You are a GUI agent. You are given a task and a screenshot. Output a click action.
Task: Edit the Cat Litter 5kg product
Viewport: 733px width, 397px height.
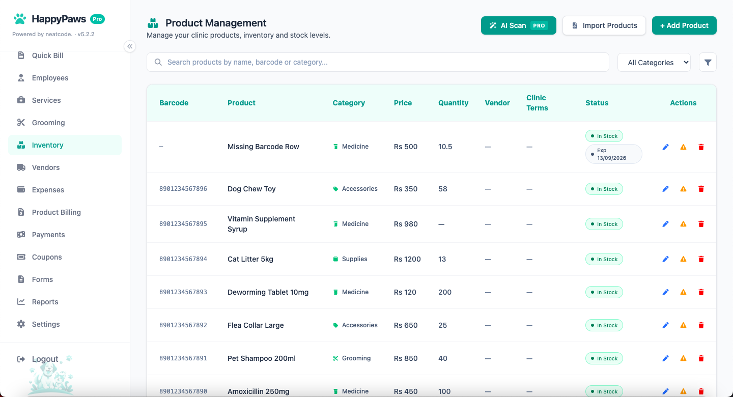(x=665, y=259)
